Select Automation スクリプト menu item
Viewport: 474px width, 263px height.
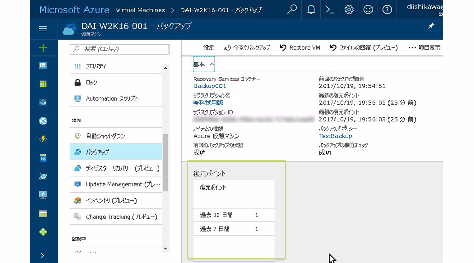pos(116,99)
